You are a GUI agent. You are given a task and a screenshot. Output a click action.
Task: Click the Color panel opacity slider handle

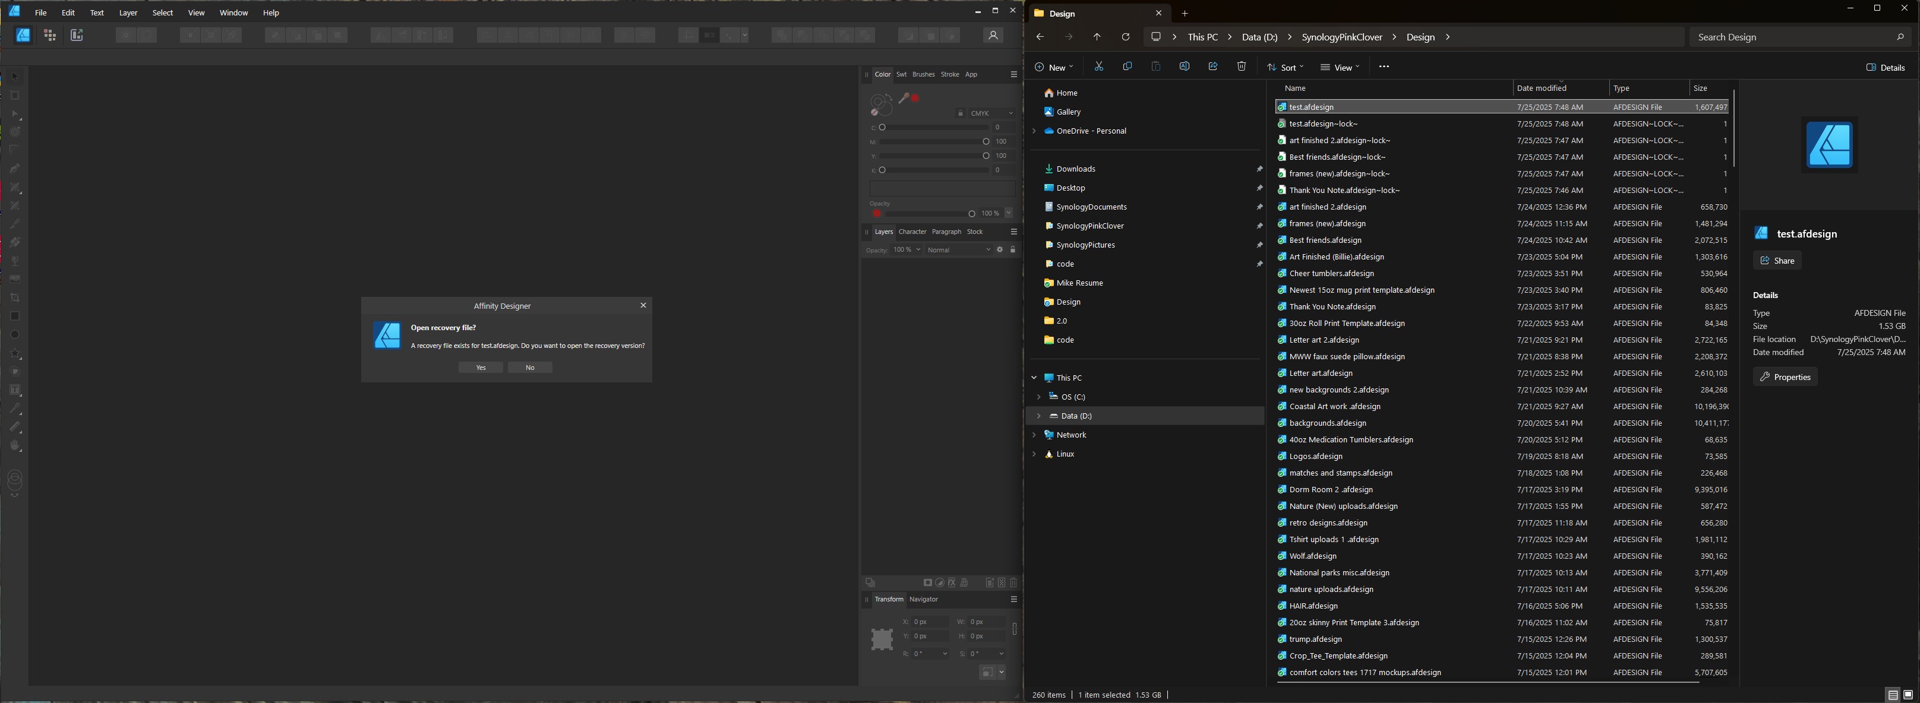click(971, 214)
